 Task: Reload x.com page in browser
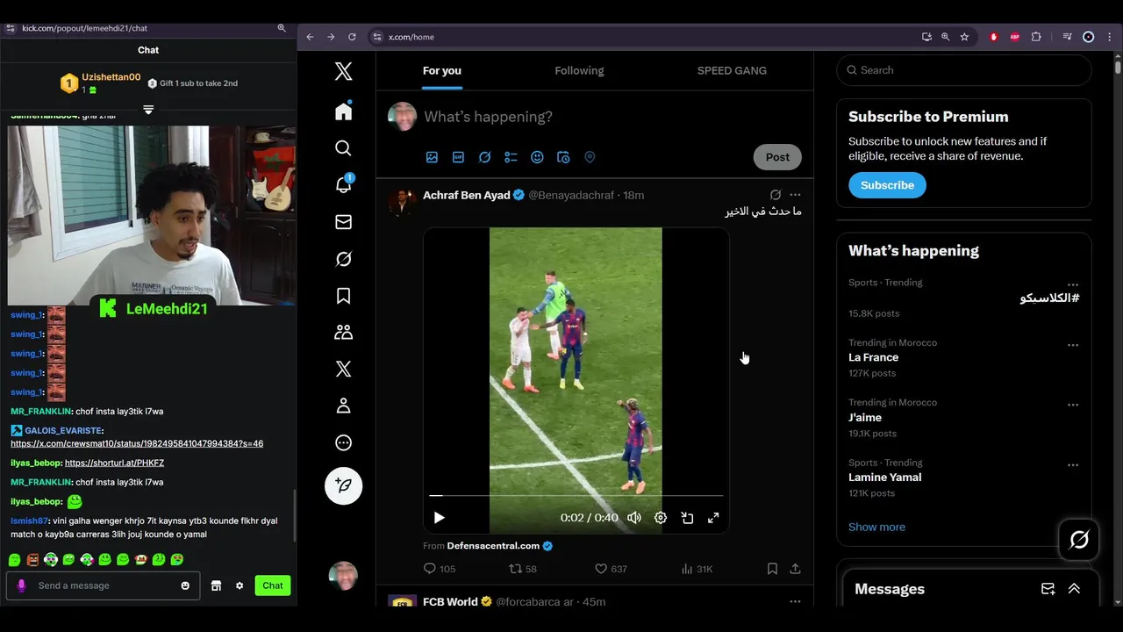pyautogui.click(x=352, y=37)
